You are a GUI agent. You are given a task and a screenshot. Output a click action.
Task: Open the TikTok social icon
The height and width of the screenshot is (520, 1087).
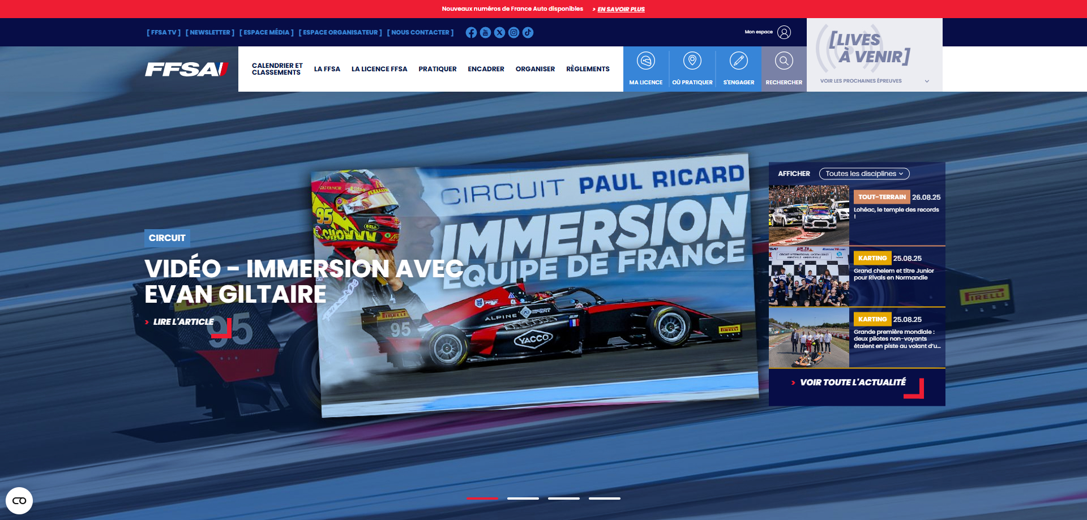coord(528,32)
